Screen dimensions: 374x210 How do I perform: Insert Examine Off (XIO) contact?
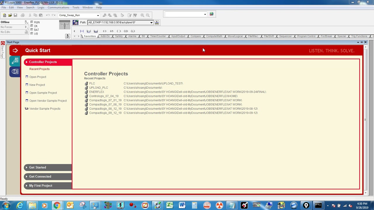[x=112, y=31]
